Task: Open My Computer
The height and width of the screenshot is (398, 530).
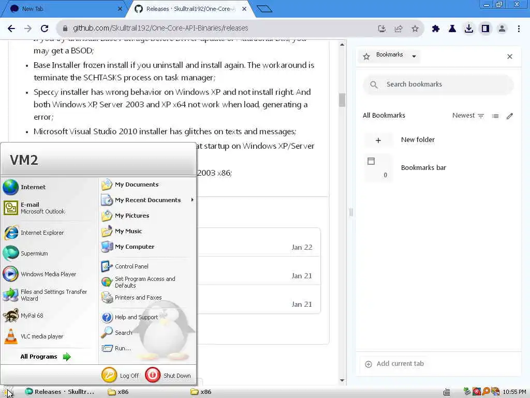Action: pos(148,247)
